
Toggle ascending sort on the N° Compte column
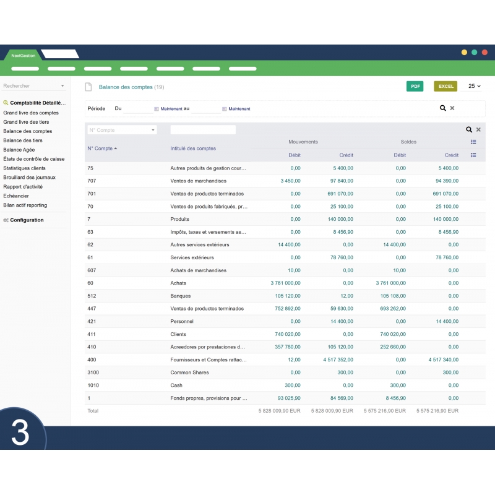(x=105, y=148)
